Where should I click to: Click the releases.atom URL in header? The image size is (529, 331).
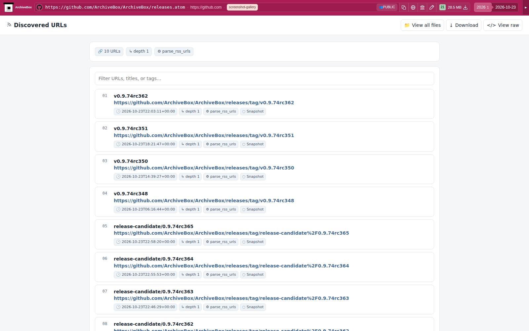pos(115,7)
